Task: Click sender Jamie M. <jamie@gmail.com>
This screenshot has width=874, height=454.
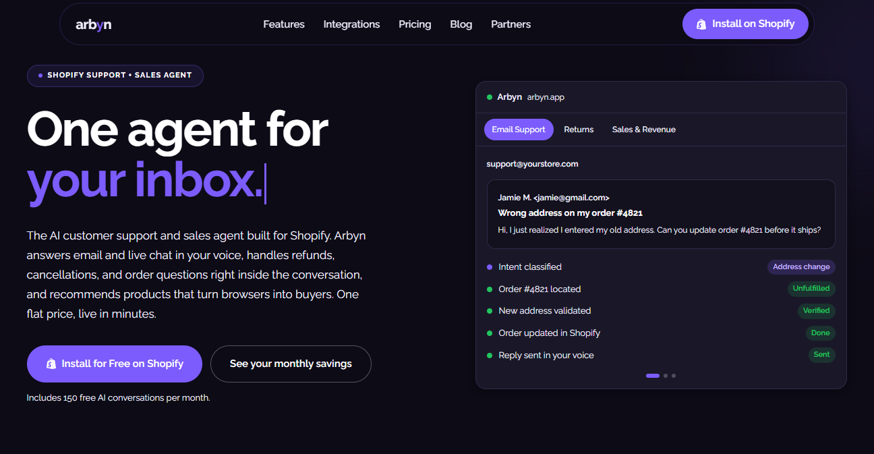Action: coord(554,198)
